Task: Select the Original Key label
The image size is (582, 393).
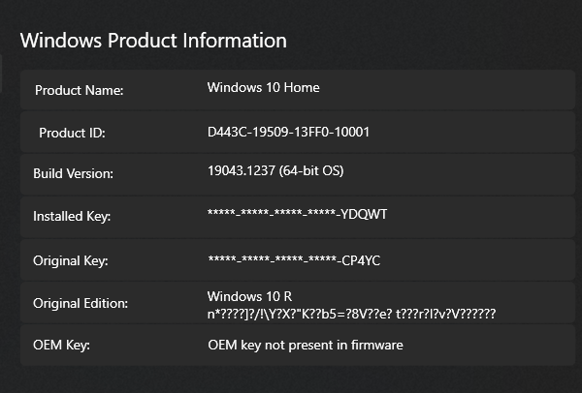Action: tap(71, 261)
